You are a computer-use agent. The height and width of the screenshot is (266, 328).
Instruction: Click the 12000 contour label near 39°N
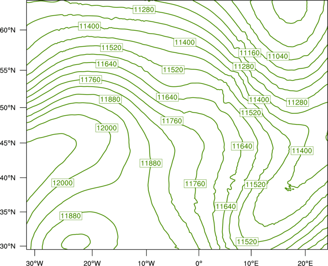[x=63, y=183]
